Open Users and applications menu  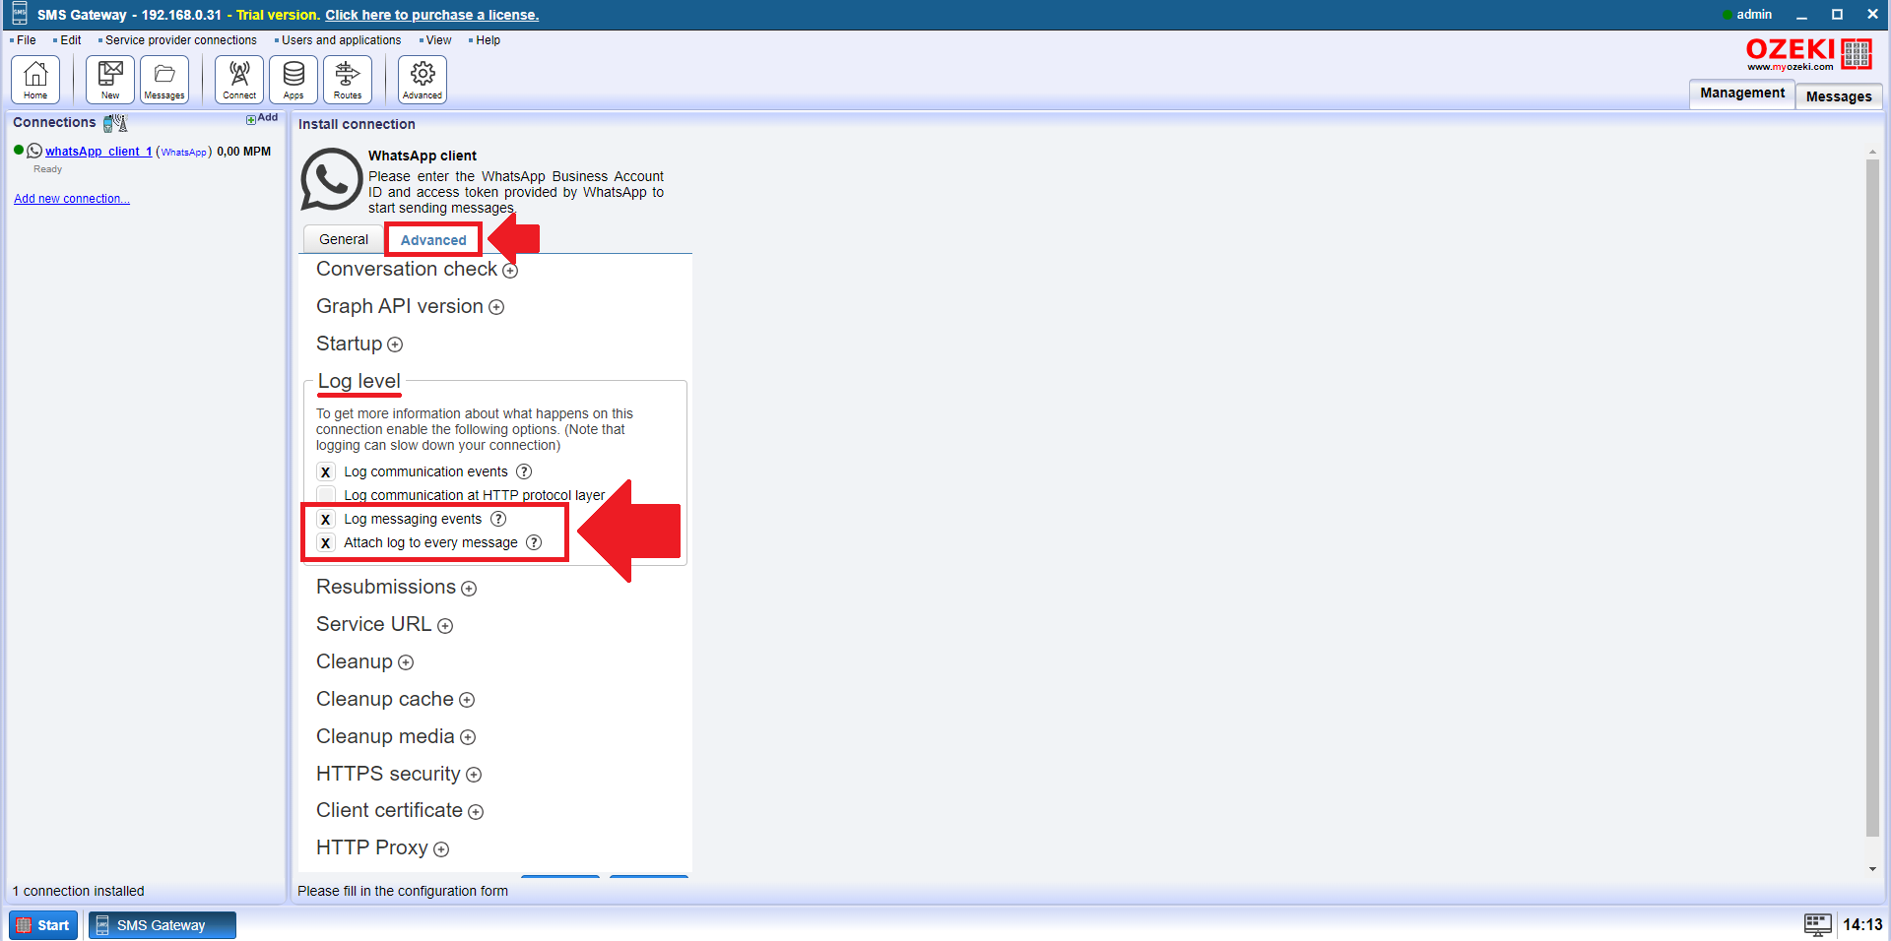coord(341,40)
